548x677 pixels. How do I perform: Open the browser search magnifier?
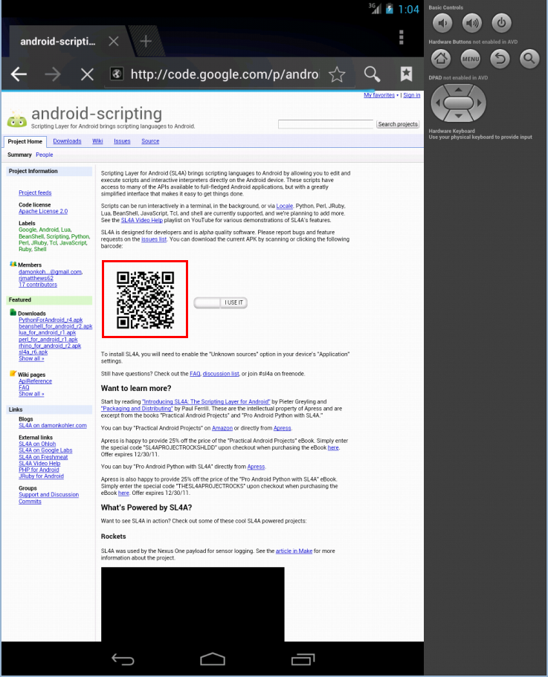pos(372,74)
